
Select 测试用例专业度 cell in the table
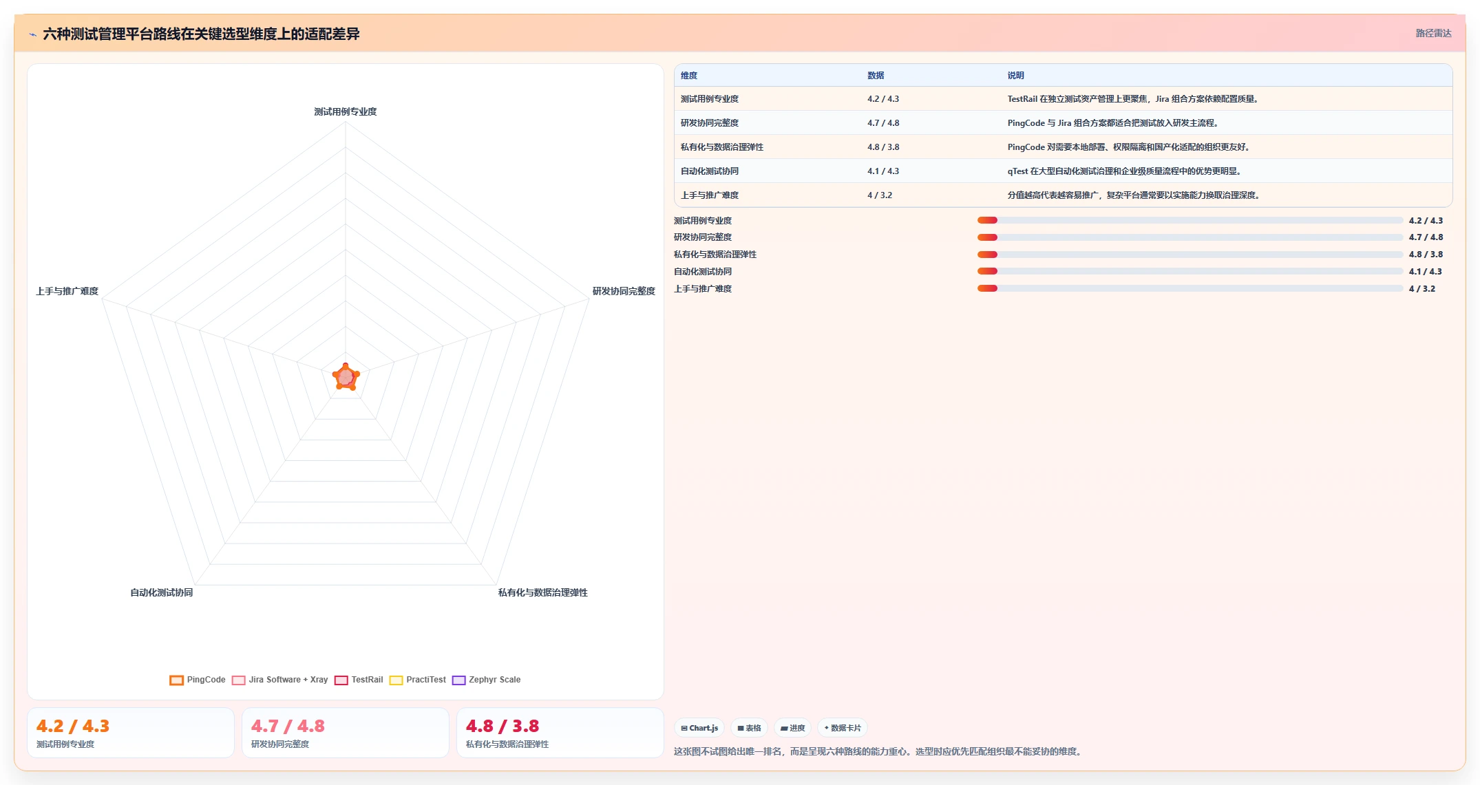[x=710, y=99]
